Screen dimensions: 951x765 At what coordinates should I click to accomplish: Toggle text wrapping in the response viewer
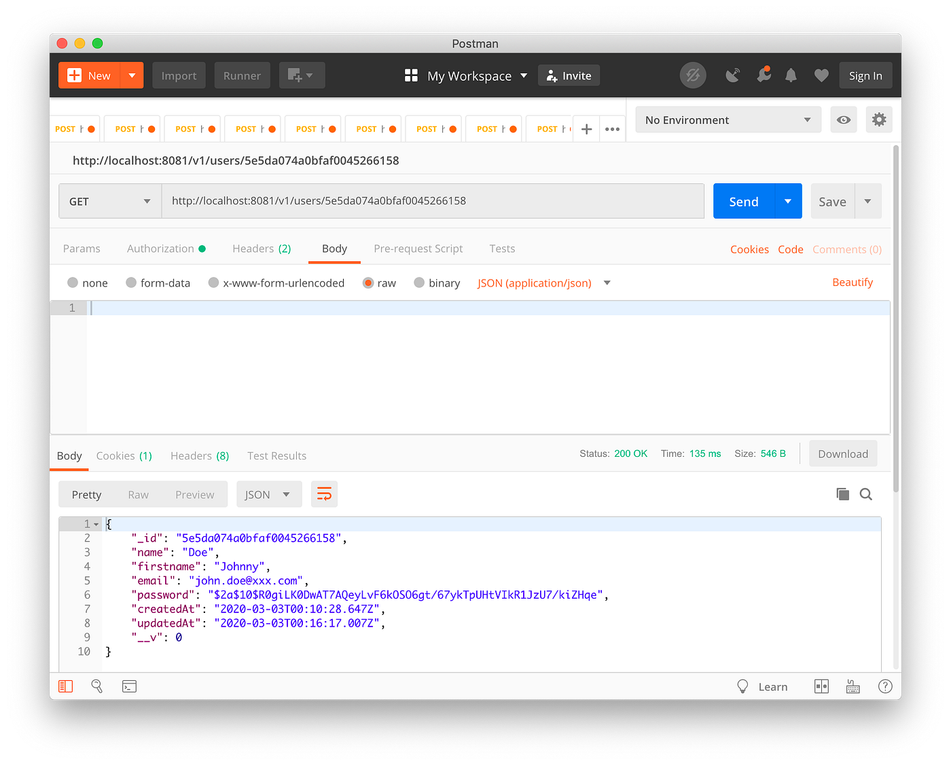click(324, 494)
